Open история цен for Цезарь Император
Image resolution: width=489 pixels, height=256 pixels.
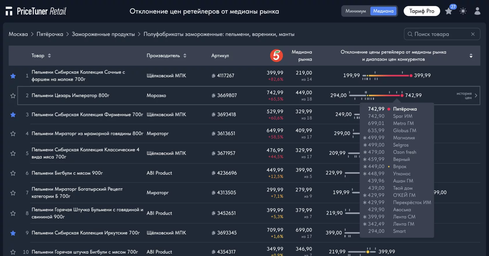tap(467, 96)
